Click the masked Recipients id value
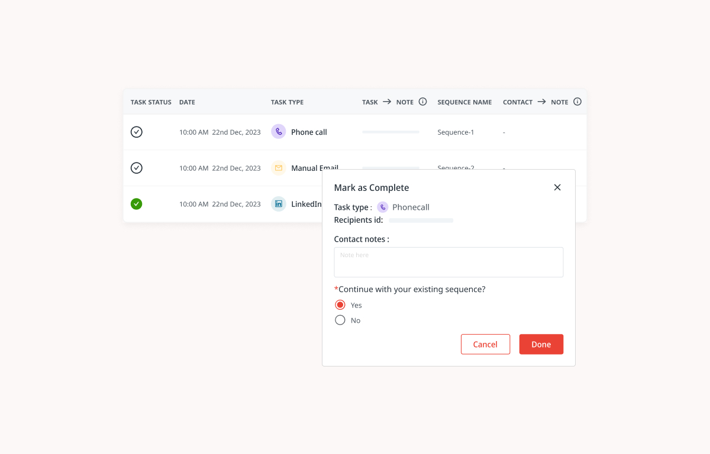710x454 pixels. click(421, 220)
